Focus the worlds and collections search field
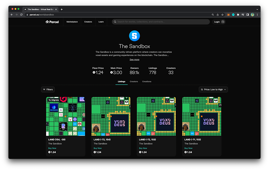Image resolution: width=269 pixels, height=170 pixels. pos(161,22)
